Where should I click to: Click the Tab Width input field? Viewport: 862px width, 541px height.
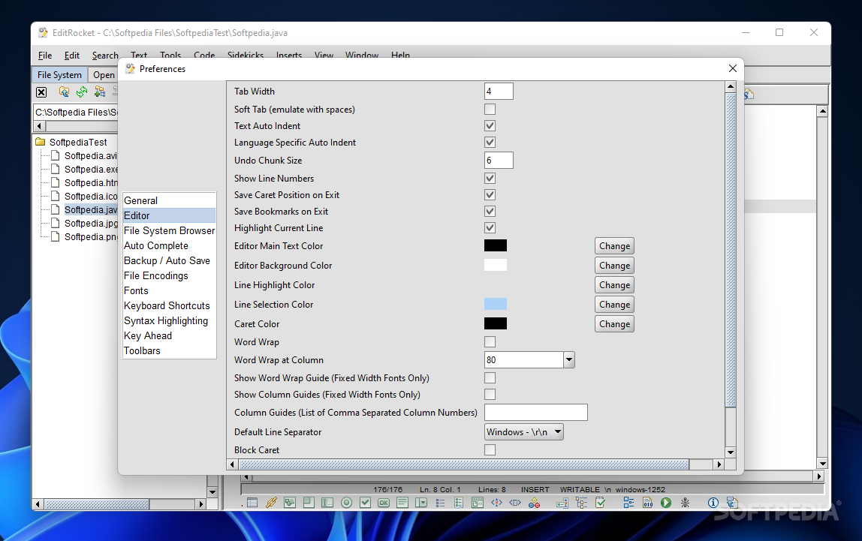click(499, 92)
